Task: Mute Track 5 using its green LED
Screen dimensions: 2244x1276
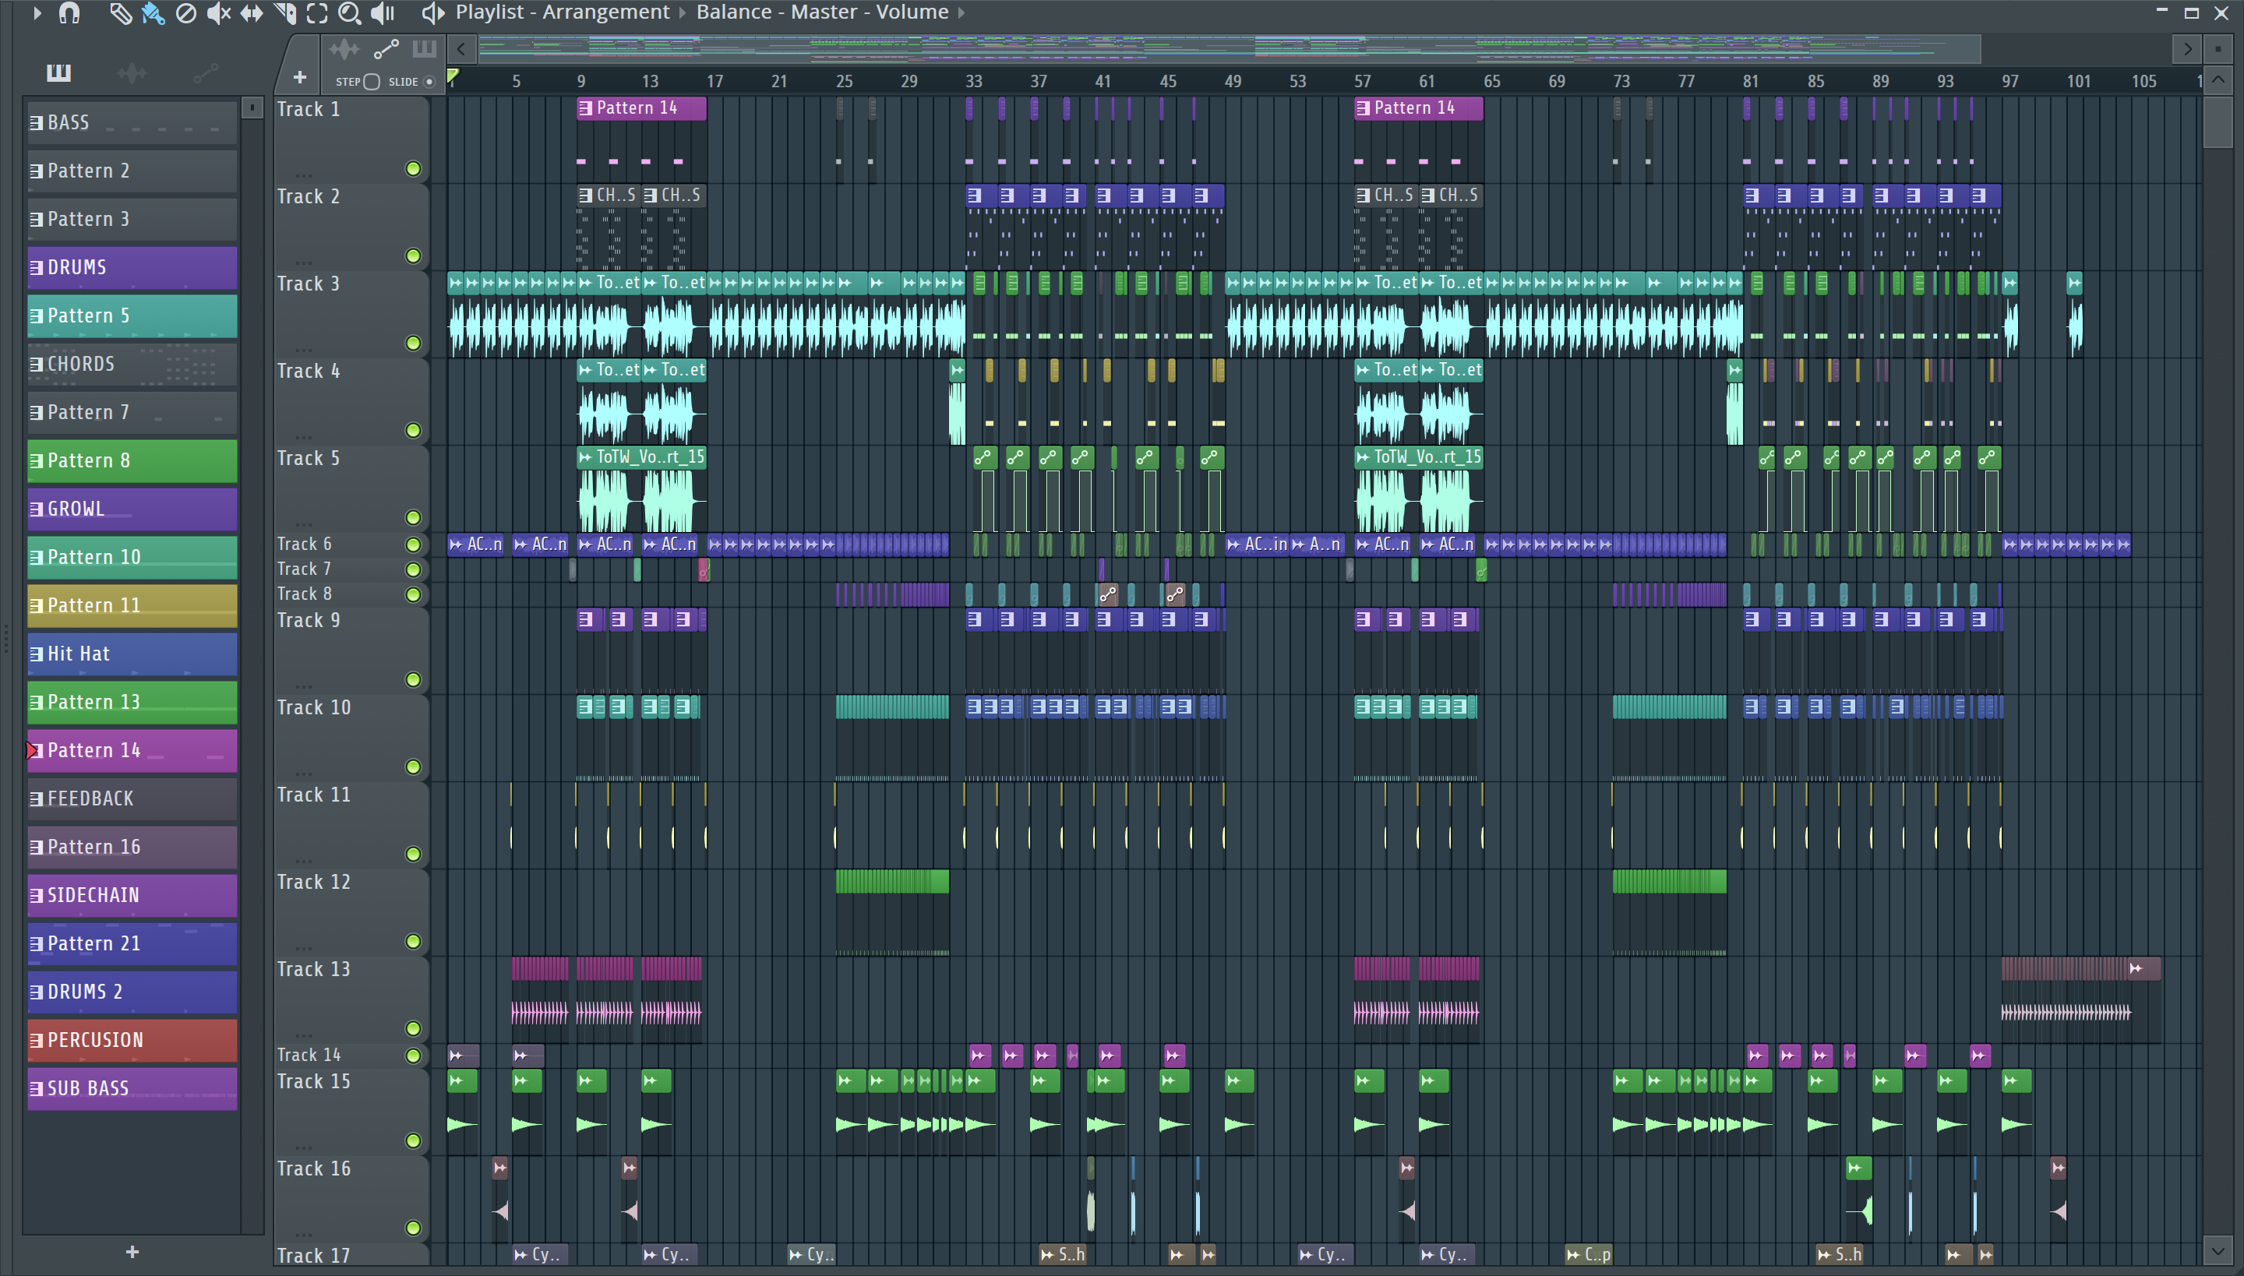Action: 413,517
